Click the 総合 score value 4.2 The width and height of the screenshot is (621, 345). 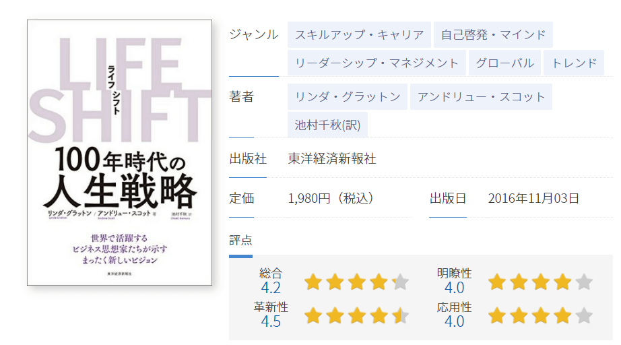point(271,288)
